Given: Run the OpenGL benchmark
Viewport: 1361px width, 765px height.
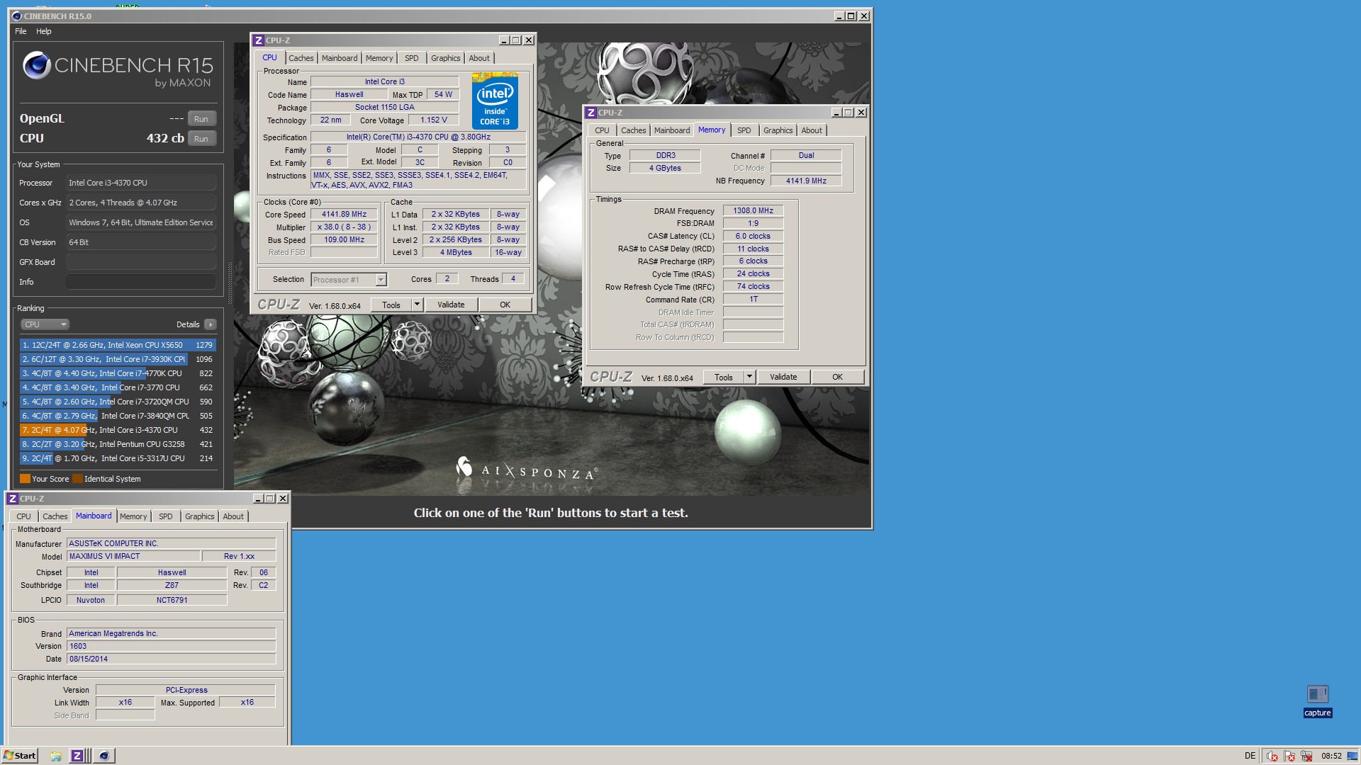Looking at the screenshot, I should tap(201, 119).
